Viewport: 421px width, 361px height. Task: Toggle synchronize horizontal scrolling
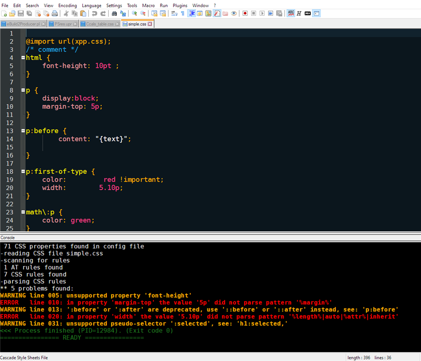click(x=163, y=14)
